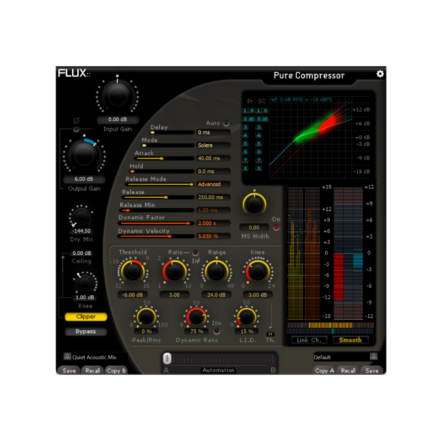The image size is (441, 441).
Task: Click the Th. vertical slider
Action: pos(271,316)
